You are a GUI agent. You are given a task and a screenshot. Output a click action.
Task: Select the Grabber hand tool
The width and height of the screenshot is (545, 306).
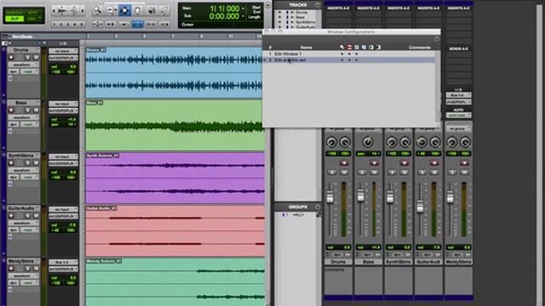[x=138, y=10]
